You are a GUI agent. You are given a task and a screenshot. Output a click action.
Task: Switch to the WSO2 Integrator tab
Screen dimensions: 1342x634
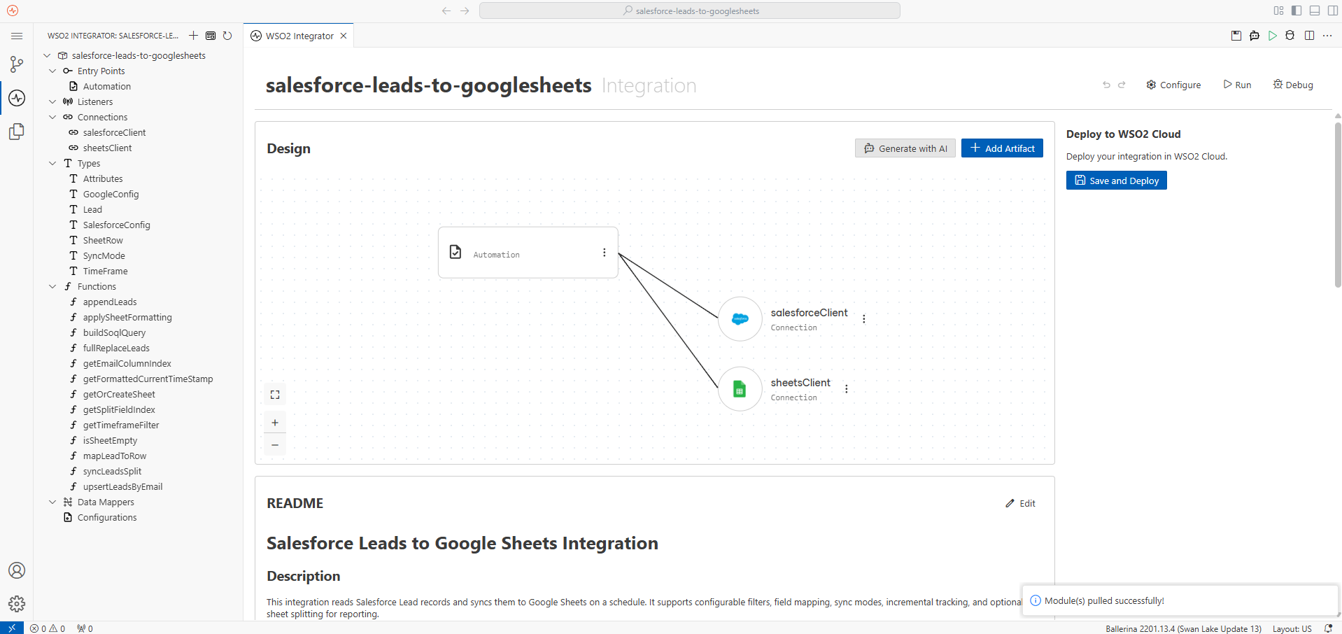coord(299,36)
